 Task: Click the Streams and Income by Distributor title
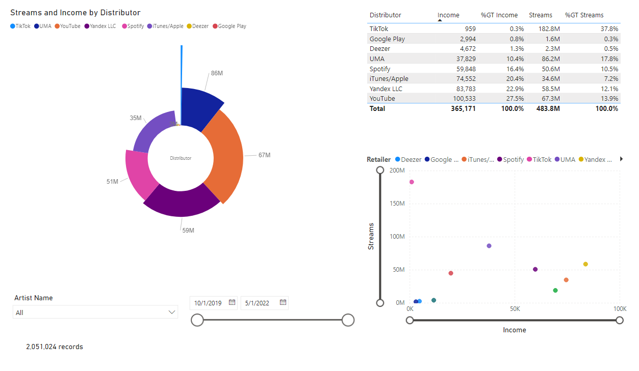[75, 13]
